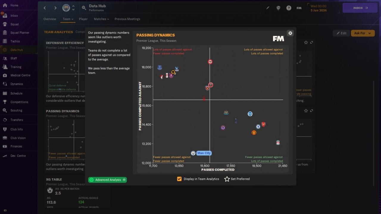381x214 pixels.
Task: Open Squad Planner in the sidebar
Action: [20, 33]
